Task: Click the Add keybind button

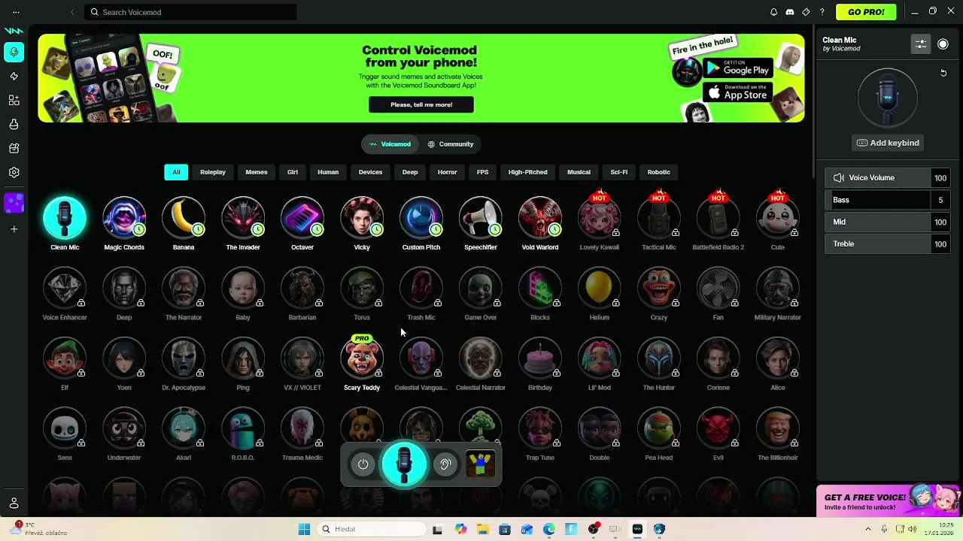Action: pos(888,143)
